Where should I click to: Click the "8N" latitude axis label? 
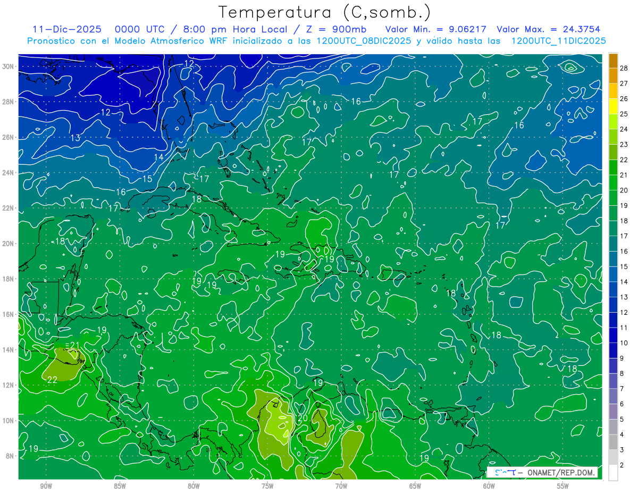[11, 456]
